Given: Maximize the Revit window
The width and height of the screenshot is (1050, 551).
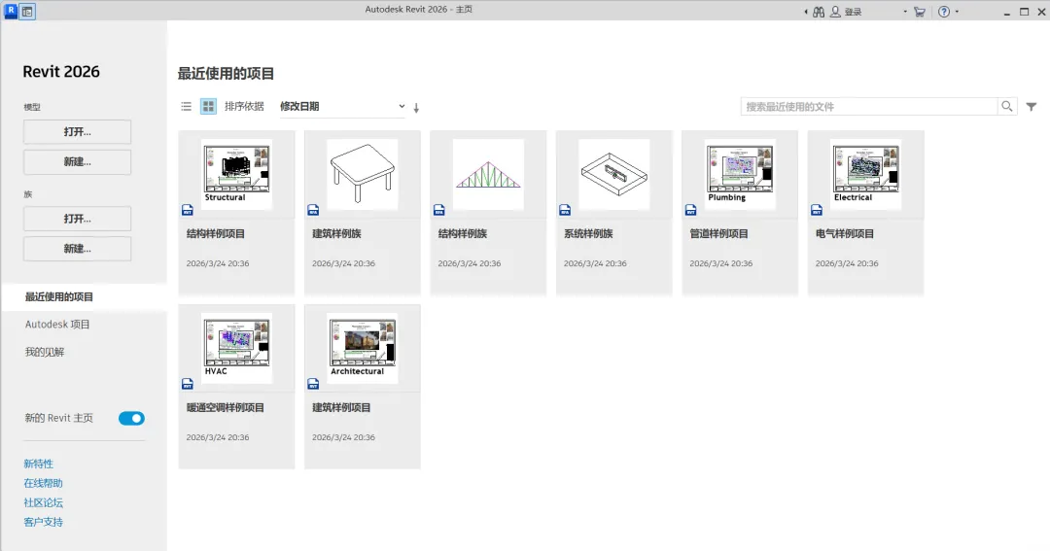Looking at the screenshot, I should [1024, 12].
